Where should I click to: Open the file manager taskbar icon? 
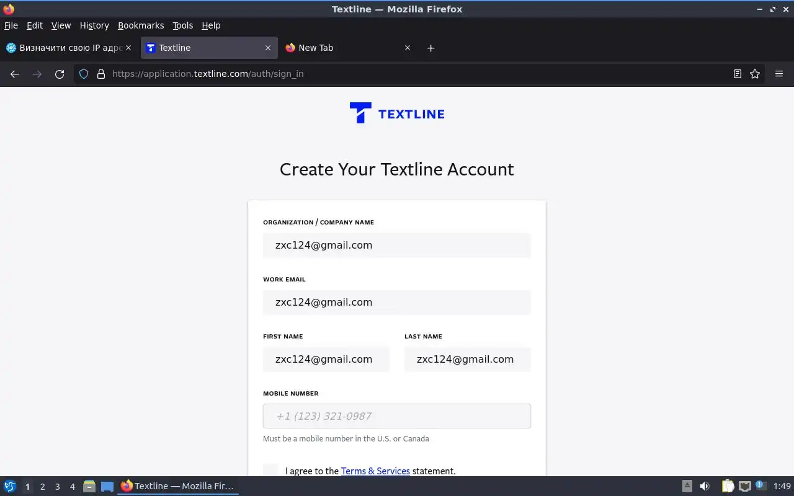pos(89,486)
